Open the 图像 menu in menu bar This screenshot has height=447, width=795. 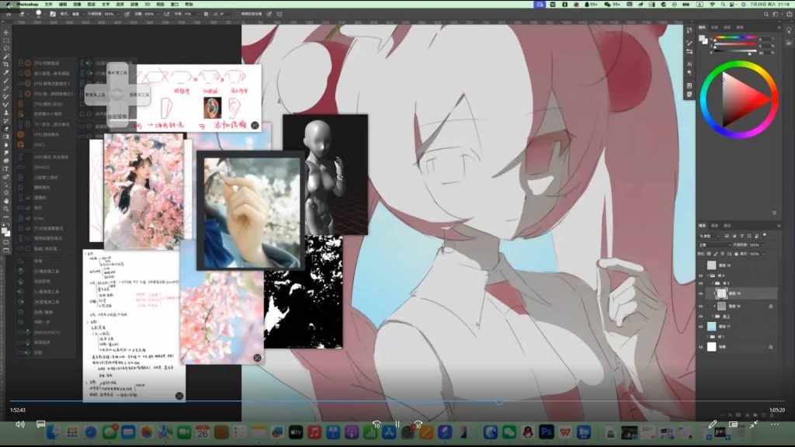click(78, 4)
